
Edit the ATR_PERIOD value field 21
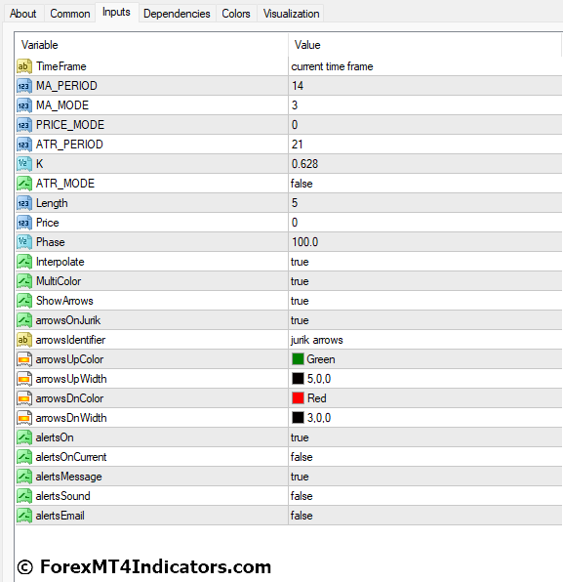[x=425, y=145]
